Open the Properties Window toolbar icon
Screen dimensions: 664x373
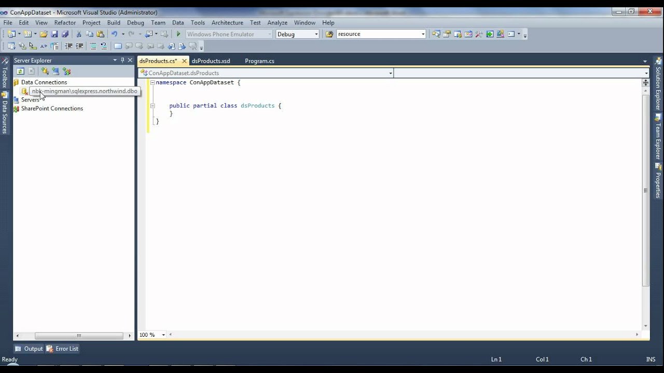(x=447, y=34)
